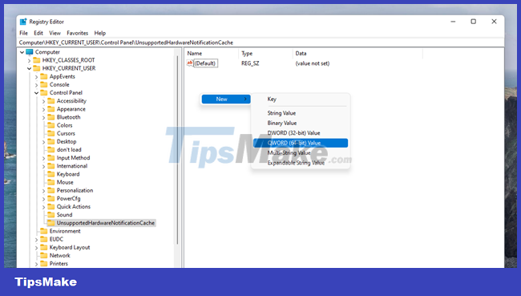Expand the Console key
The height and width of the screenshot is (296, 521).
coord(37,85)
